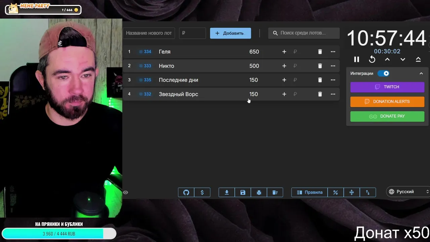Screen dimensions: 430x242
Task: Remove the Звездный Ворс lot
Action: [x=320, y=94]
